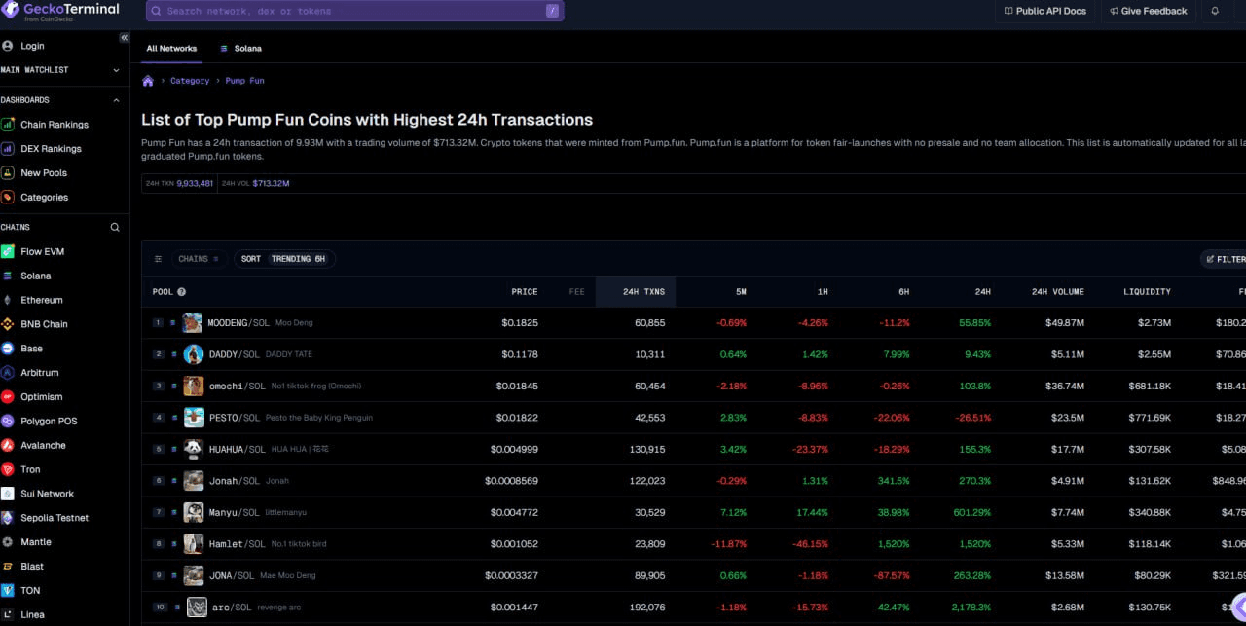
Task: Open the PESTO/SOL pool row
Action: [693, 418]
